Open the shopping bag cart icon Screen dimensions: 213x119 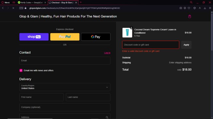click(x=190, y=17)
